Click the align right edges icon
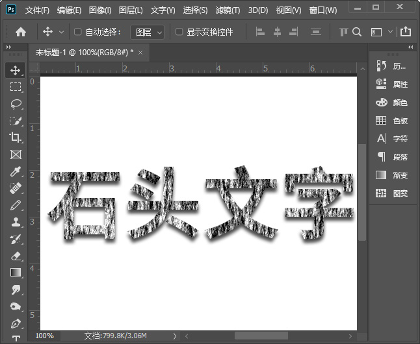The height and width of the screenshot is (344, 420). (294, 32)
